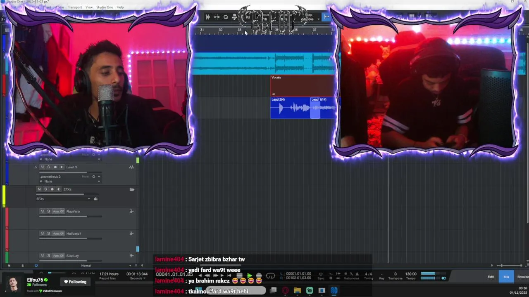
Task: Open Lead 3 output None dropdown
Action: (99, 181)
